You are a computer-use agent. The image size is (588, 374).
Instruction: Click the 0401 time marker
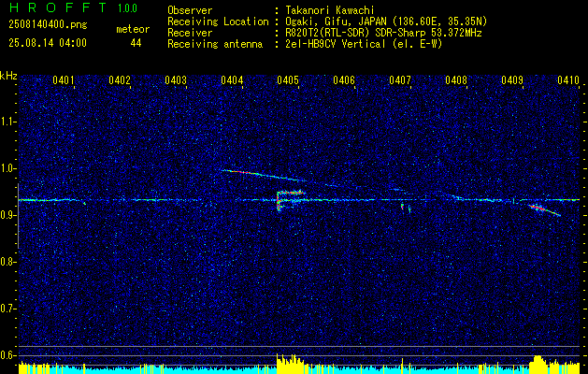[64, 80]
